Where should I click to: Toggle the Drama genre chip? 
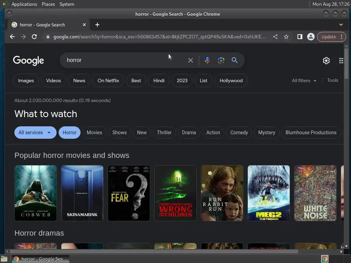click(x=189, y=133)
